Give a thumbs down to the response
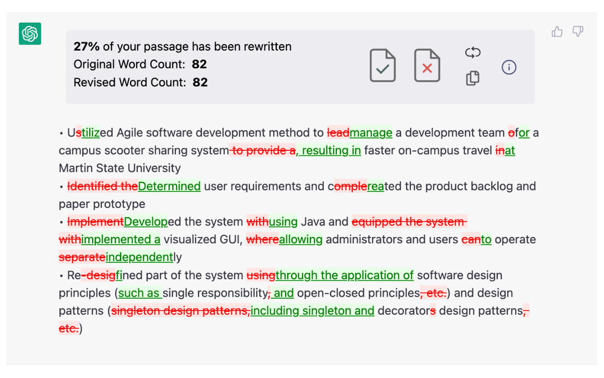Screen dimensions: 604x378 pos(578,32)
